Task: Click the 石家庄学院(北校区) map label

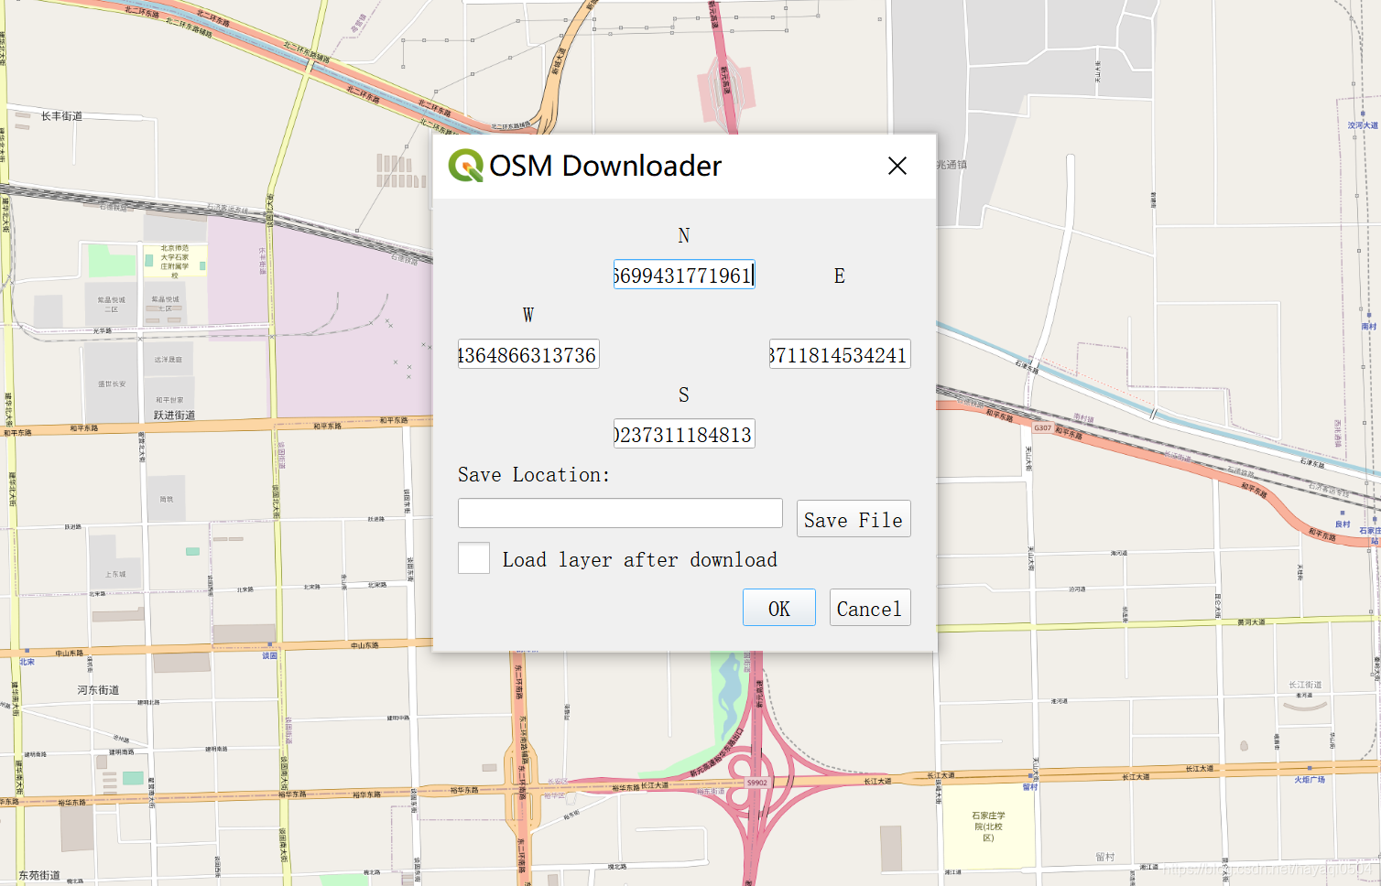Action: tap(988, 827)
